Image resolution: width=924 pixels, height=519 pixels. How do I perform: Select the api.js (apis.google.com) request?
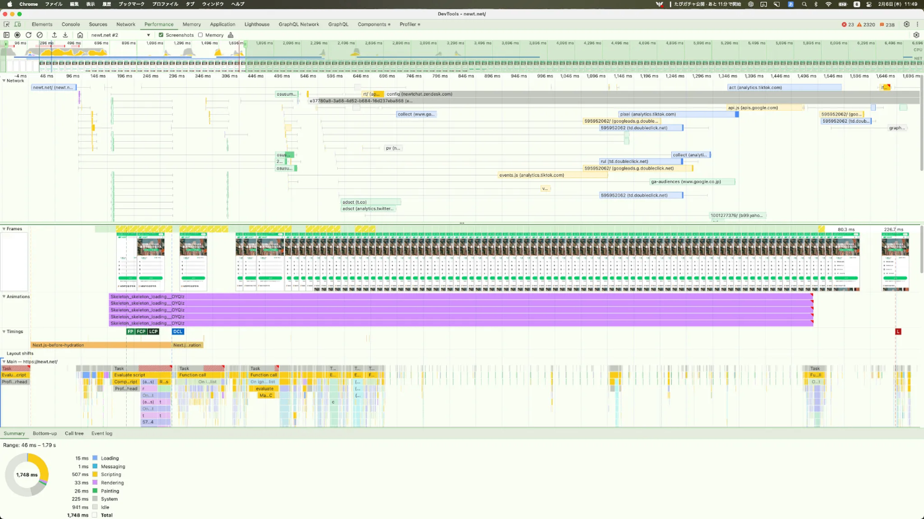765,107
